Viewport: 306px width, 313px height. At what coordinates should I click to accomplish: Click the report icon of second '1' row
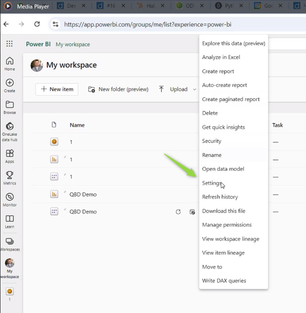click(x=54, y=159)
